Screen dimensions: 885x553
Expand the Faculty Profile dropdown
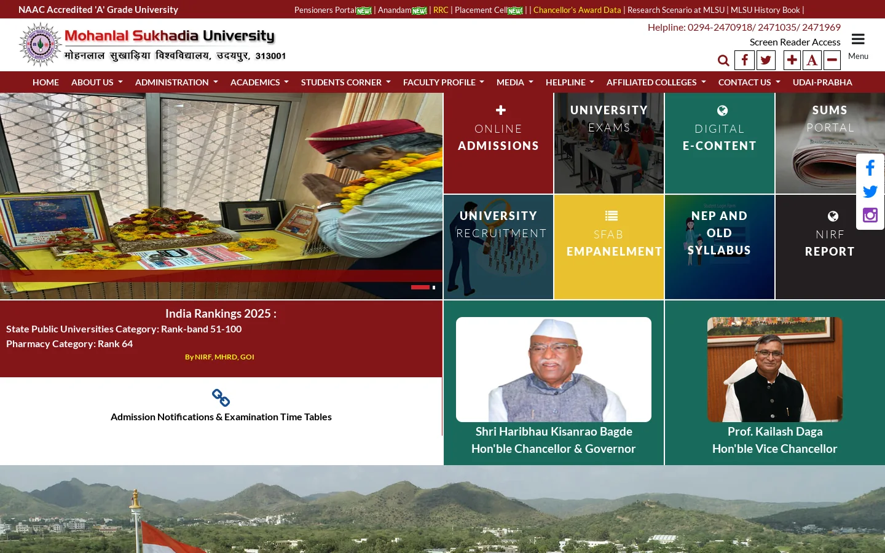tap(444, 82)
